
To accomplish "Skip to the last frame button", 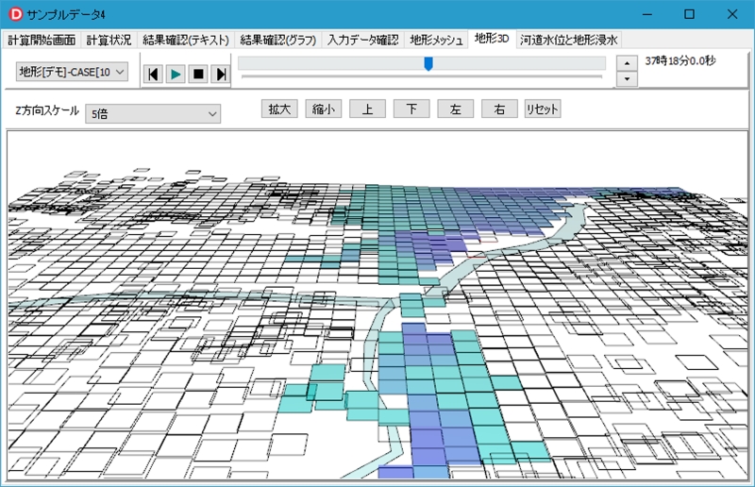I will [x=221, y=74].
